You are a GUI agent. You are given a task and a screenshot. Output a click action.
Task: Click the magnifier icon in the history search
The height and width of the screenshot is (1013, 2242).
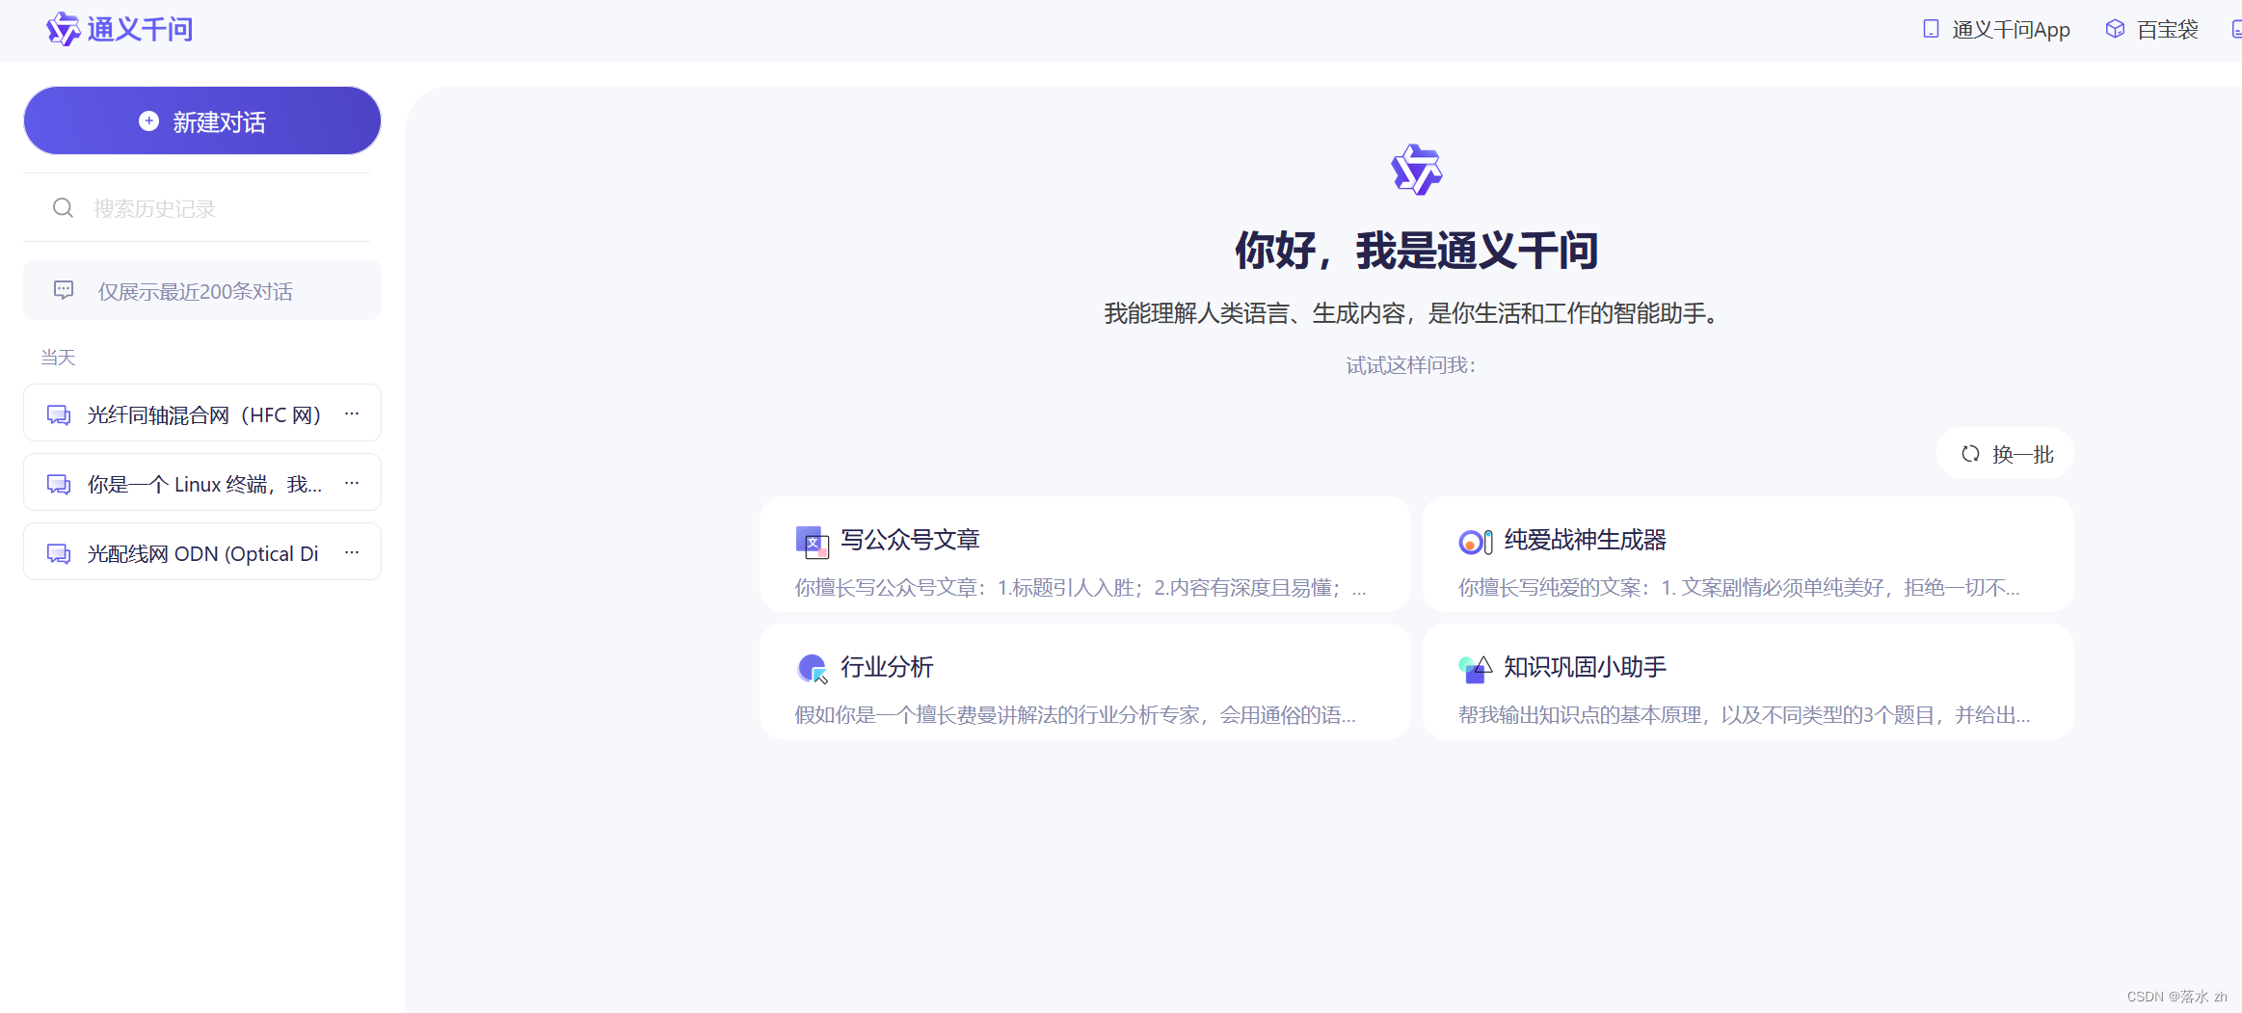64,208
